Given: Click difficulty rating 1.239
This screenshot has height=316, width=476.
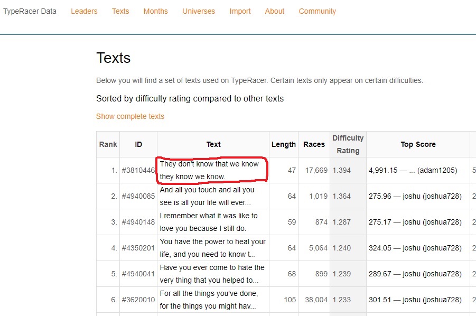Looking at the screenshot, I should (x=341, y=274).
